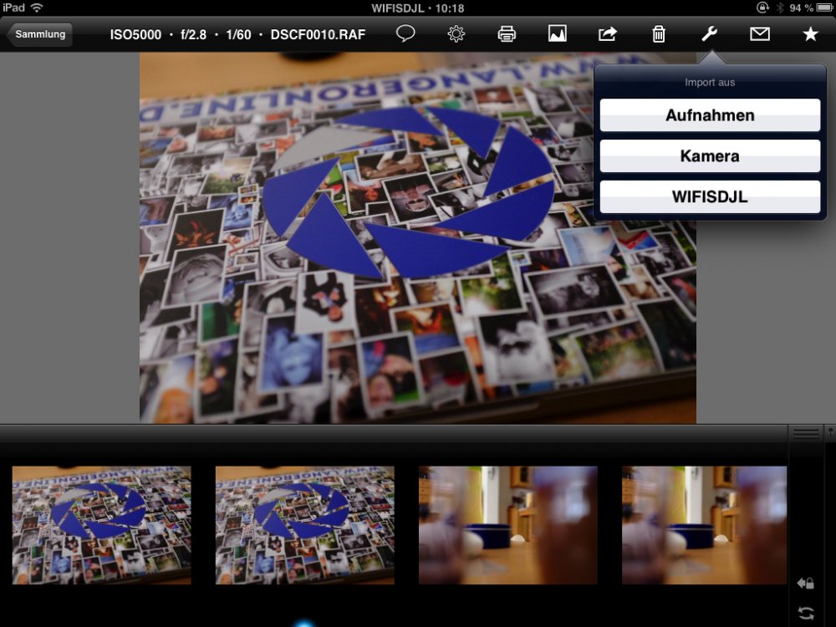Select Kamera from the import menu
Image resolution: width=836 pixels, height=627 pixels.
click(x=710, y=156)
